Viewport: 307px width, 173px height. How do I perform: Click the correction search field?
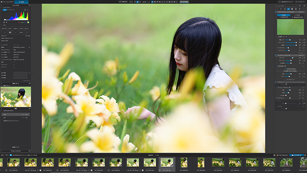point(286,6)
